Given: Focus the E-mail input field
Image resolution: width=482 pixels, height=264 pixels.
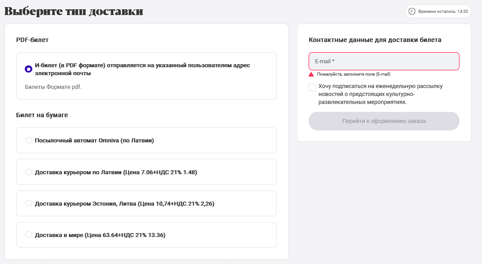Looking at the screenshot, I should point(384,61).
